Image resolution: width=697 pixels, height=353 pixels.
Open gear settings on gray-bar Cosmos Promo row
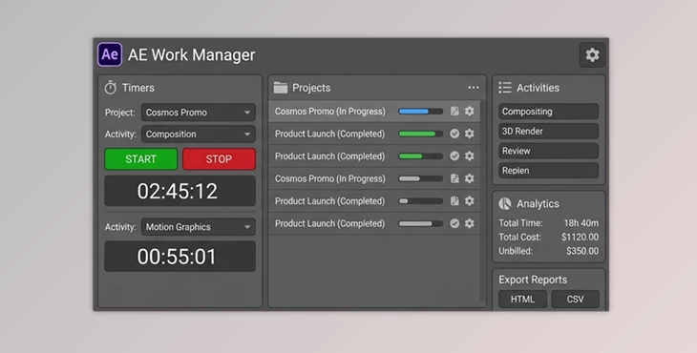point(470,178)
